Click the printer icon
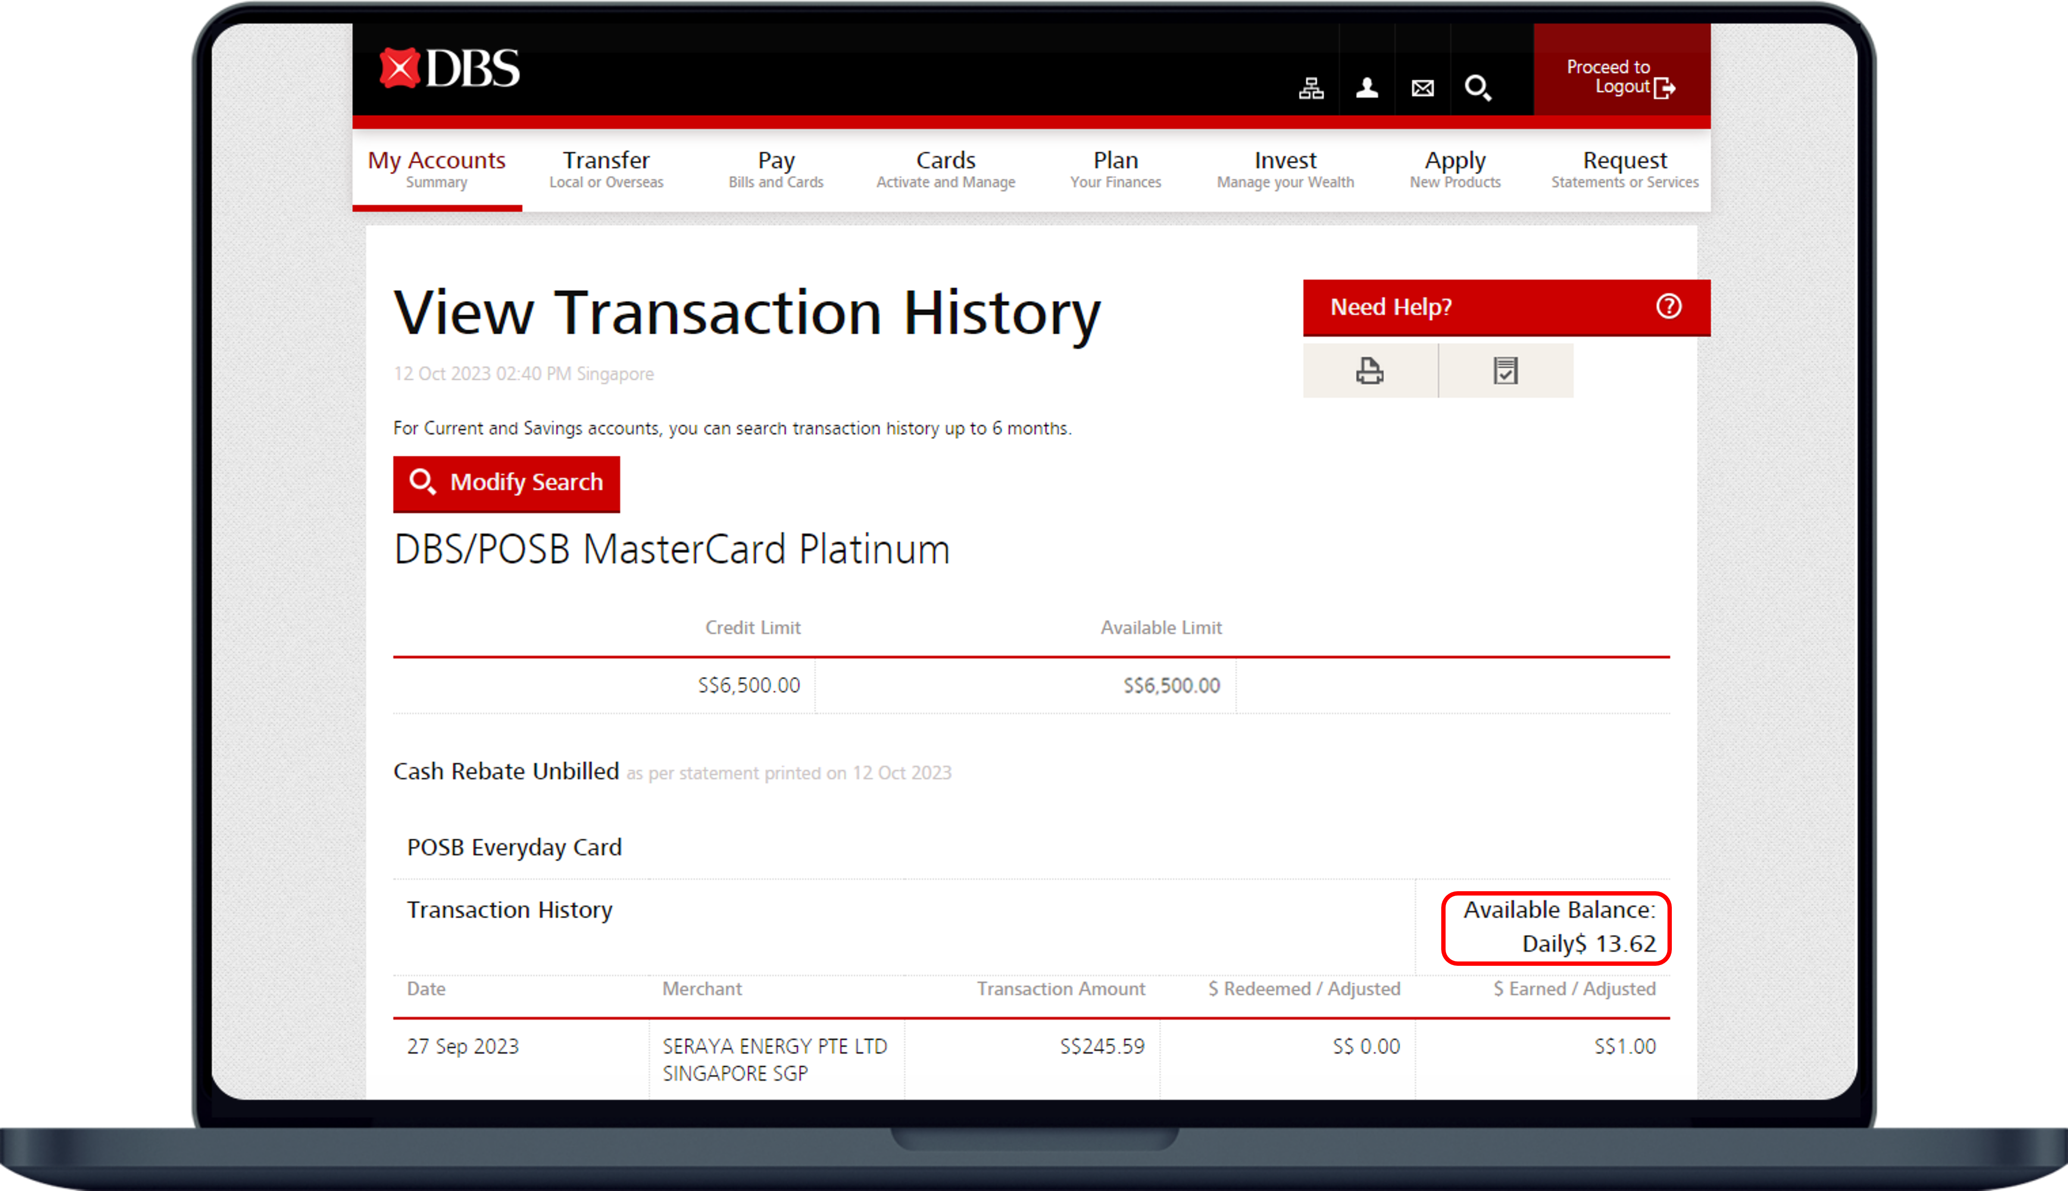The image size is (2068, 1191). point(1370,371)
